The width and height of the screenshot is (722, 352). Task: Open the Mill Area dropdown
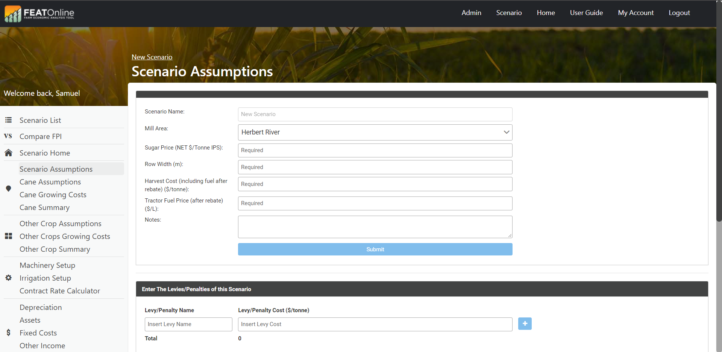click(x=375, y=132)
